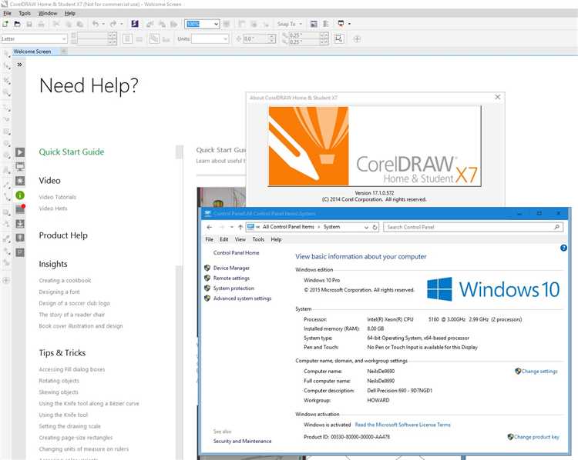This screenshot has width=578, height=460.
Task: Open the redo history dropdown arrow
Action: (x=121, y=24)
